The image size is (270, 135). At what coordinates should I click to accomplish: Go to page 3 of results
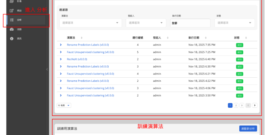click(x=242, y=105)
